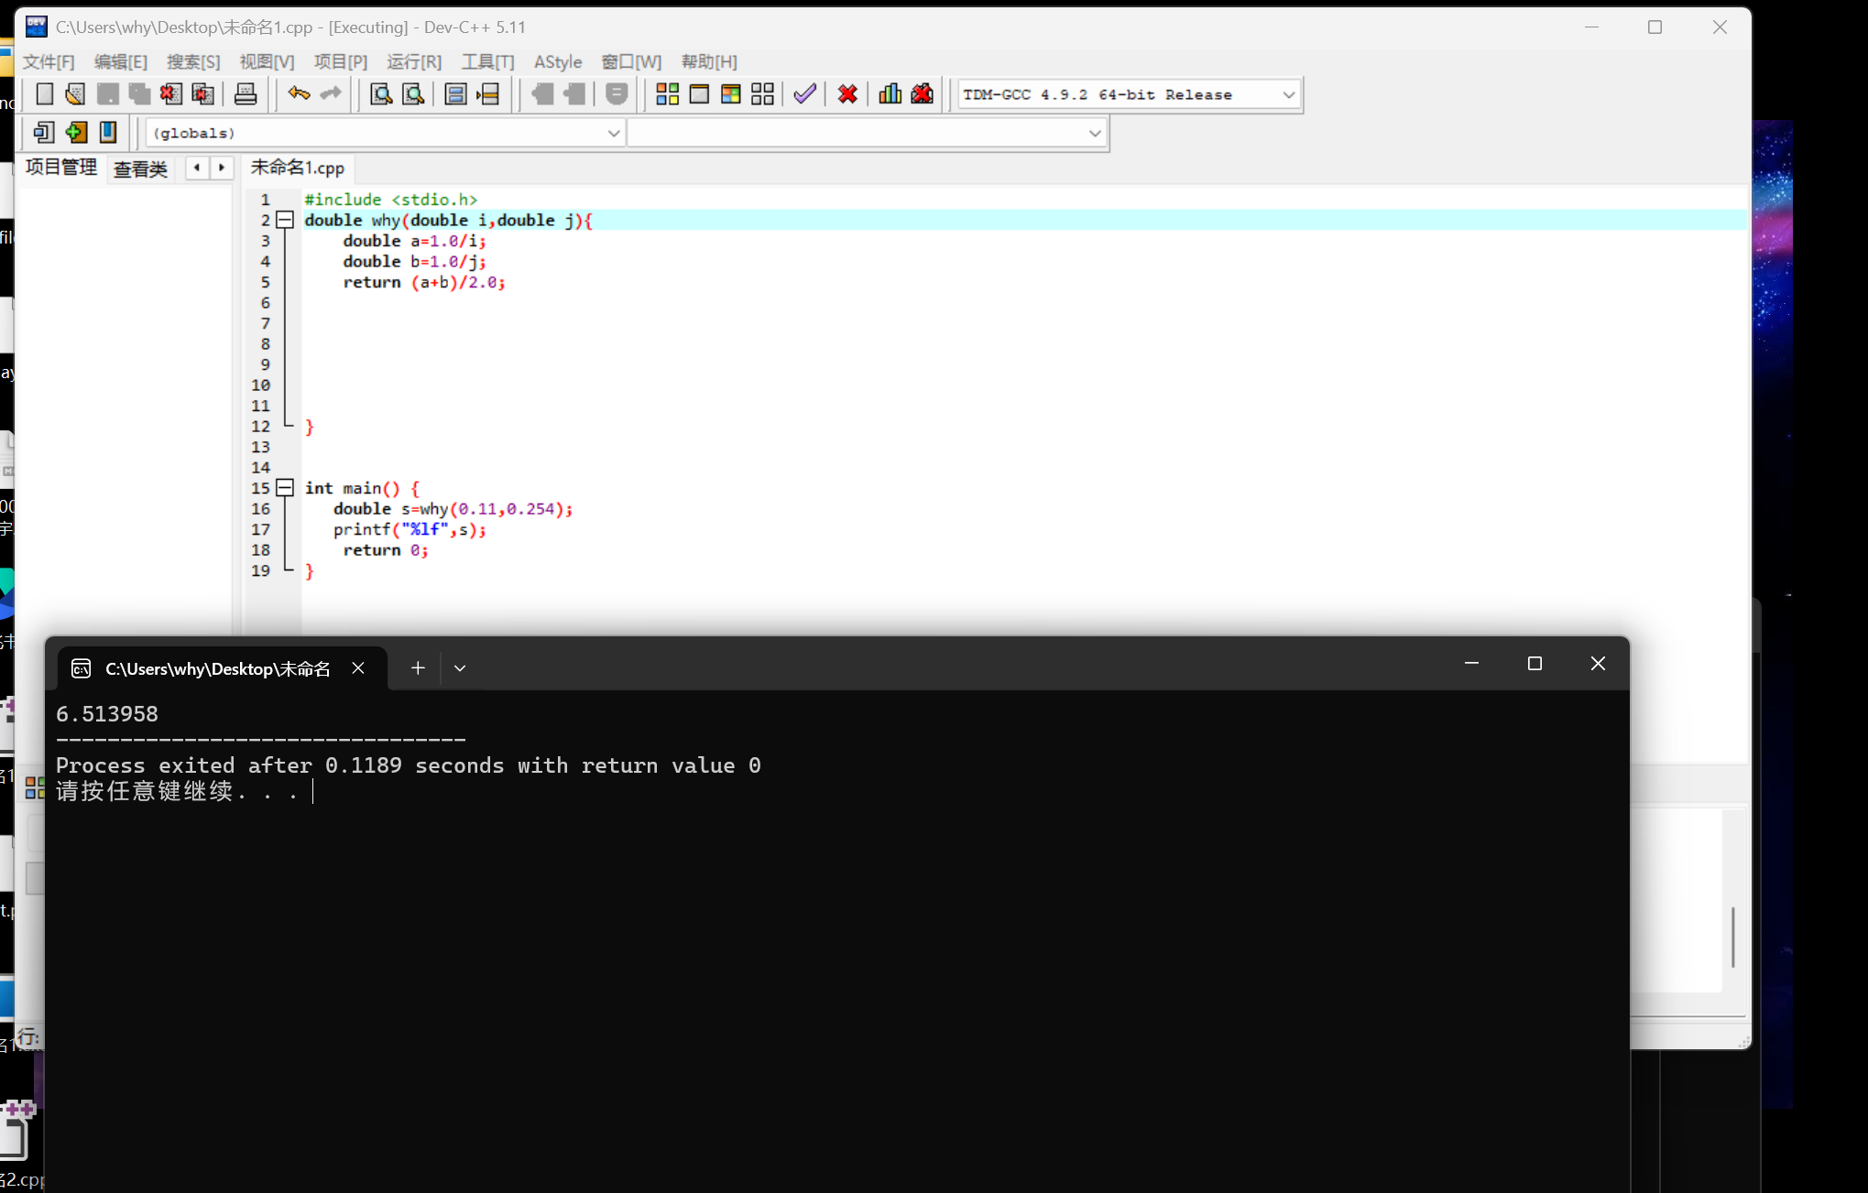Click the Print toolbar icon
This screenshot has width=1868, height=1193.
tap(246, 94)
